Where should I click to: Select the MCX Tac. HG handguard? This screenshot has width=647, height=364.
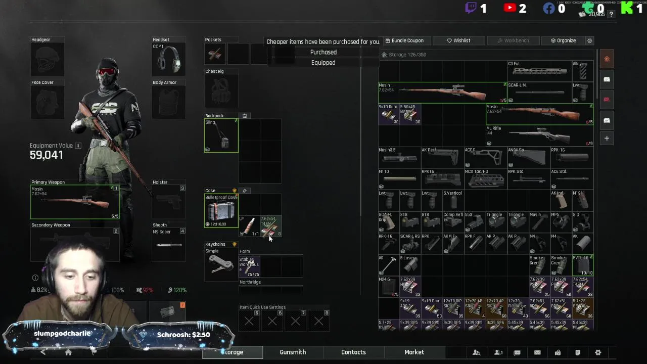point(485,179)
